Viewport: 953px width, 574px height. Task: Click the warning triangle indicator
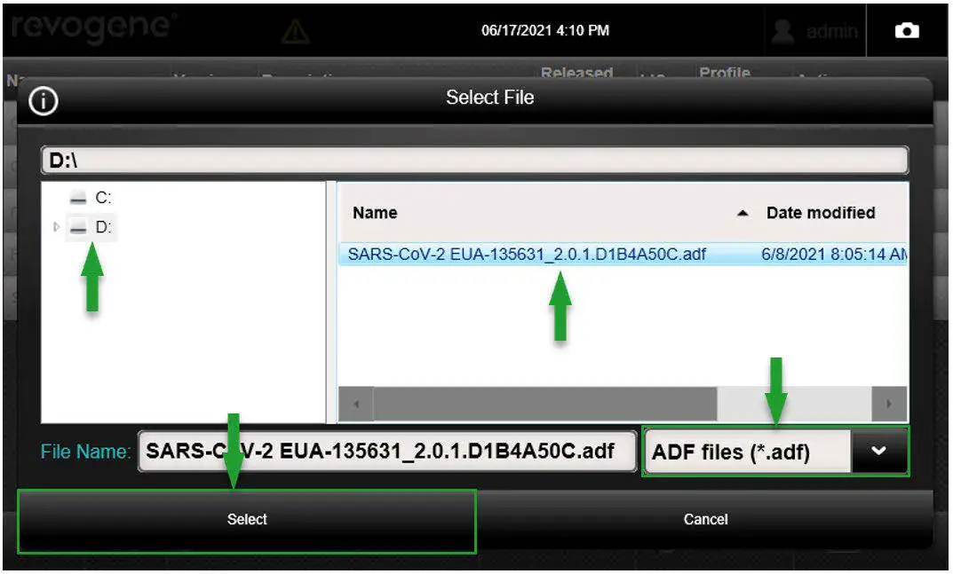[293, 29]
